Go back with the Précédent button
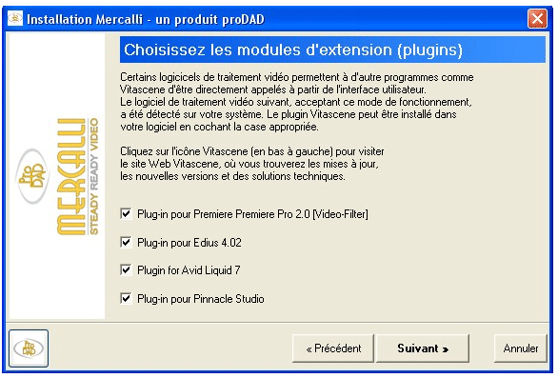Image resolution: width=558 pixels, height=378 pixels. click(333, 348)
